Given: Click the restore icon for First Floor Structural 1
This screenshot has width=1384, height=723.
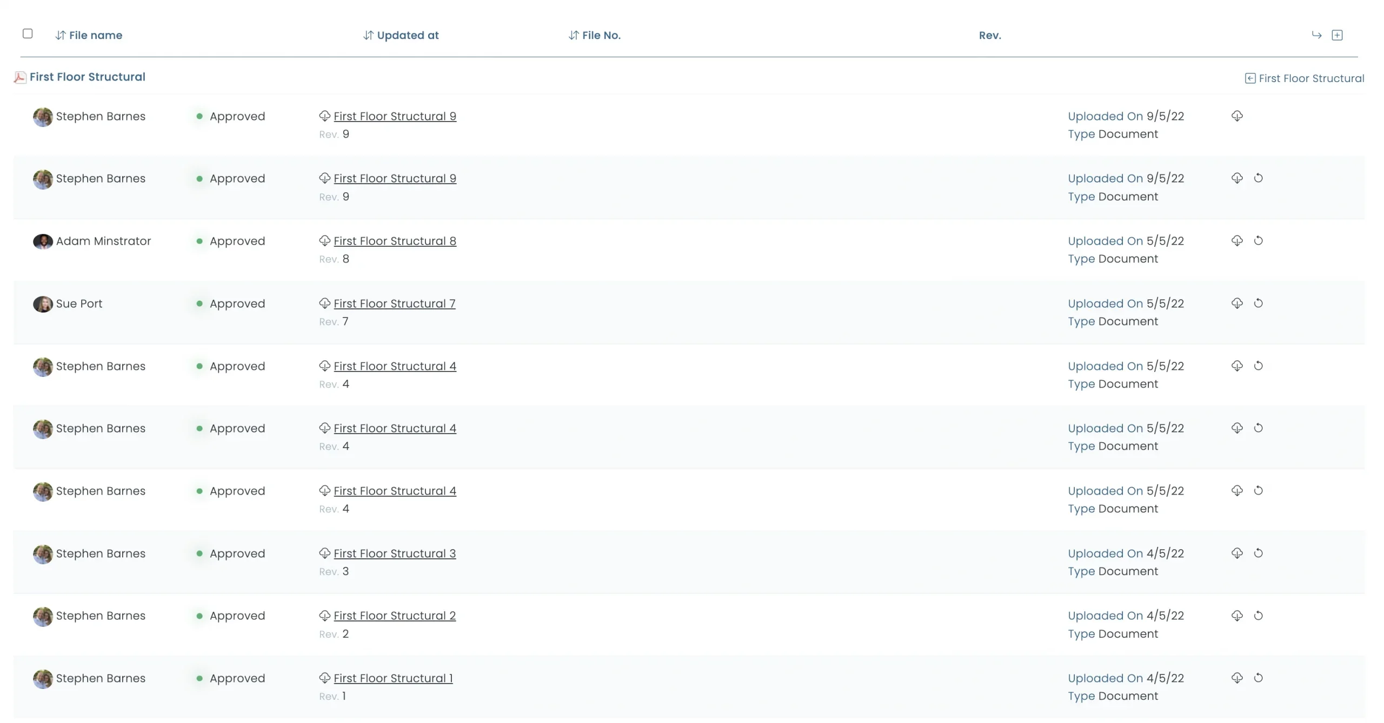Looking at the screenshot, I should point(1259,678).
